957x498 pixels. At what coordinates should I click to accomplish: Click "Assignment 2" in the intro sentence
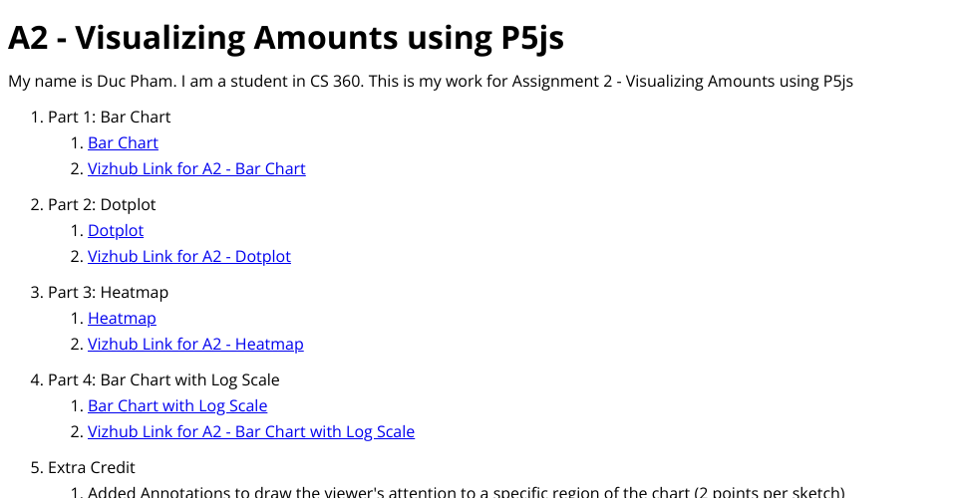click(561, 82)
